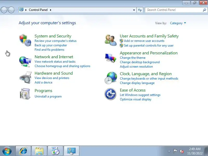Screen dimensions: 208x156
Task: Open Action Center flag tray icon
Action: (x=175, y=151)
